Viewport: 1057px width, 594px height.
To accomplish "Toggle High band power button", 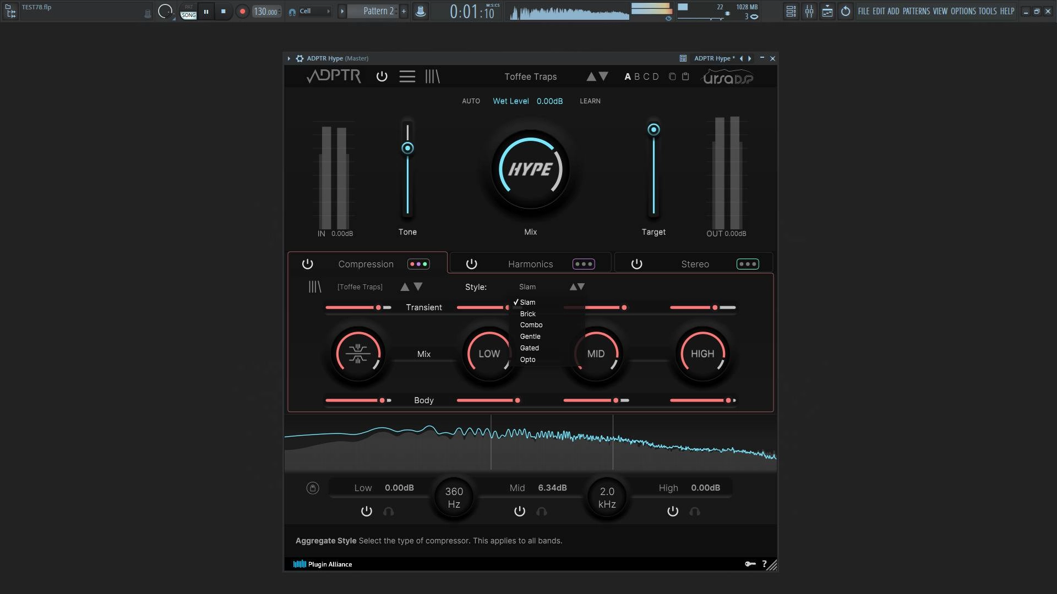I will click(672, 512).
